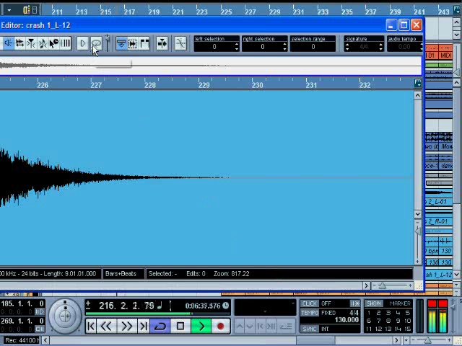Click the editor vertical scrollbar up arrow
This screenshot has height=346, width=462.
[418, 95]
